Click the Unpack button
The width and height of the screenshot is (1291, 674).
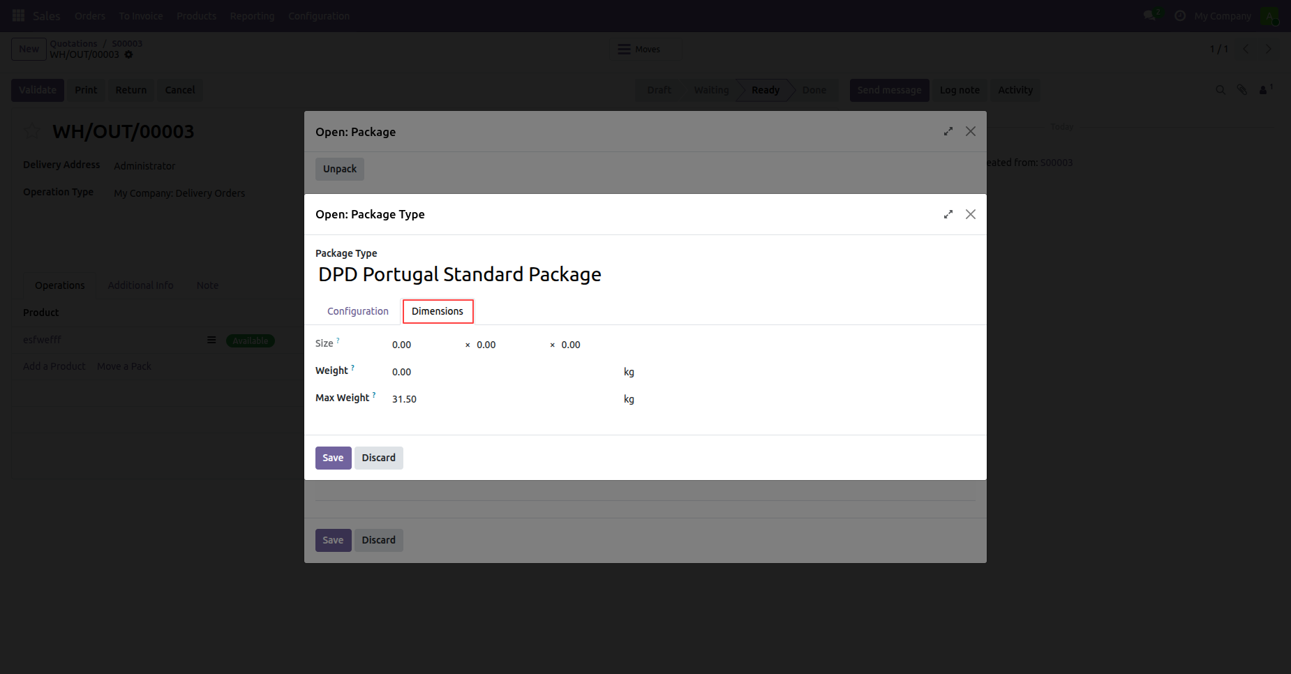340,169
